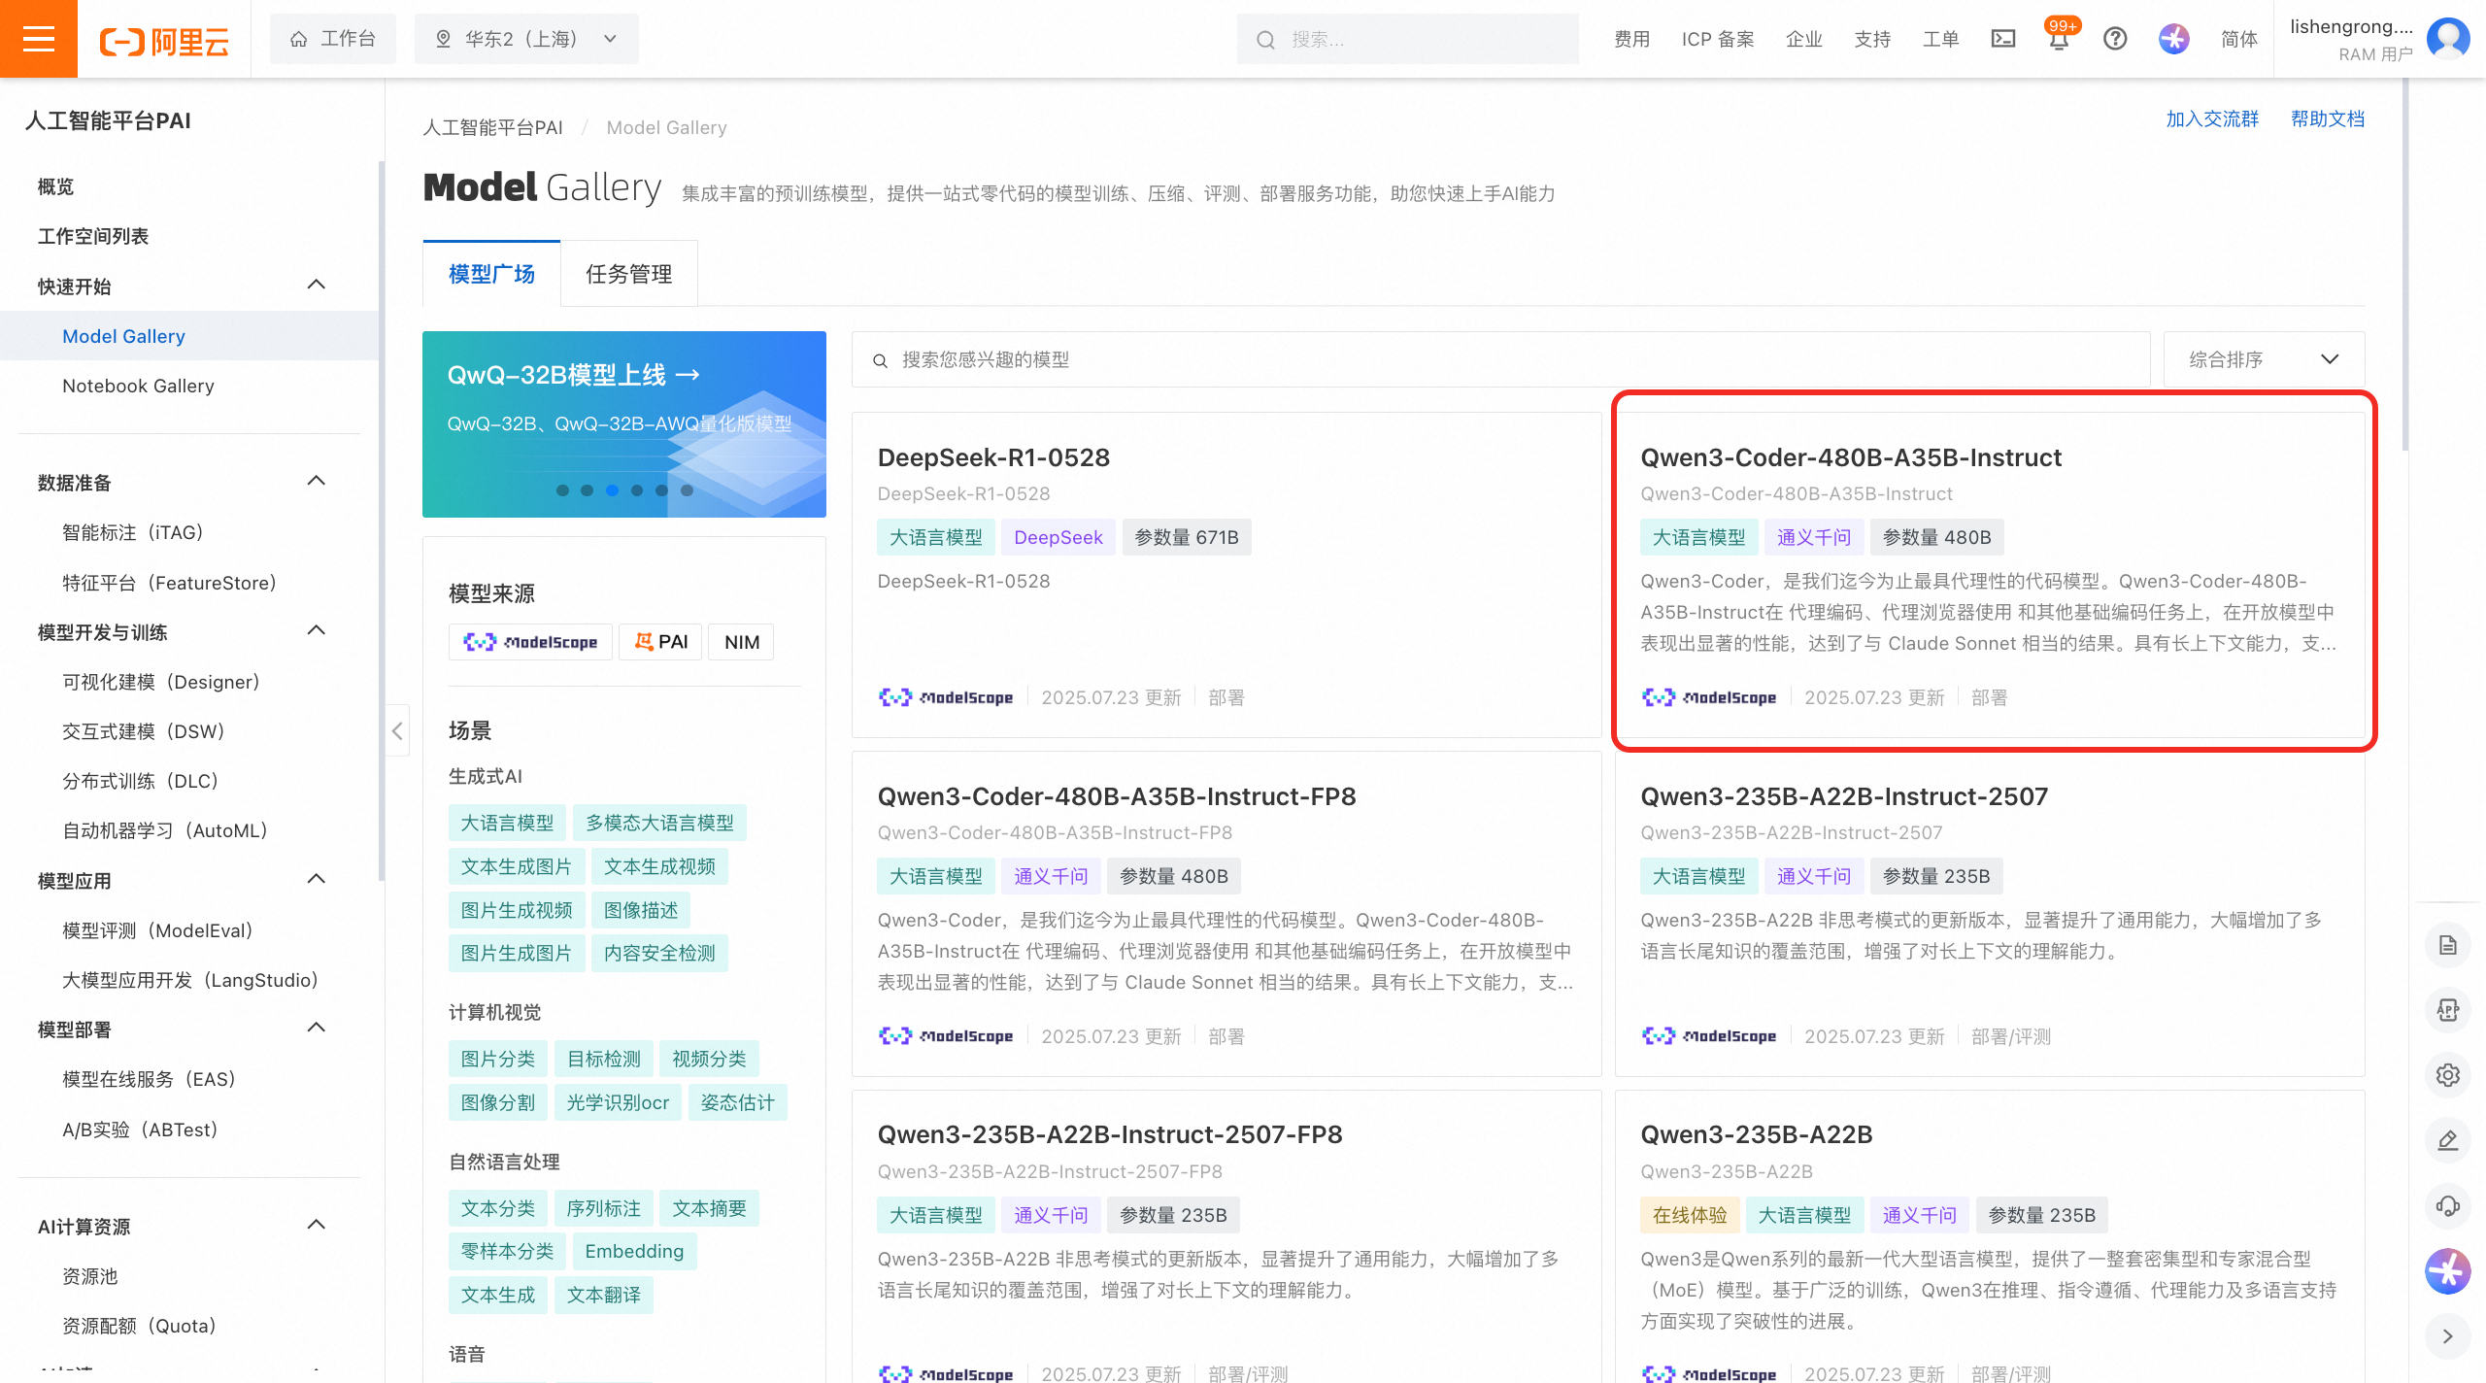Toggle the PAI model source filter
The image size is (2486, 1383).
(x=660, y=642)
